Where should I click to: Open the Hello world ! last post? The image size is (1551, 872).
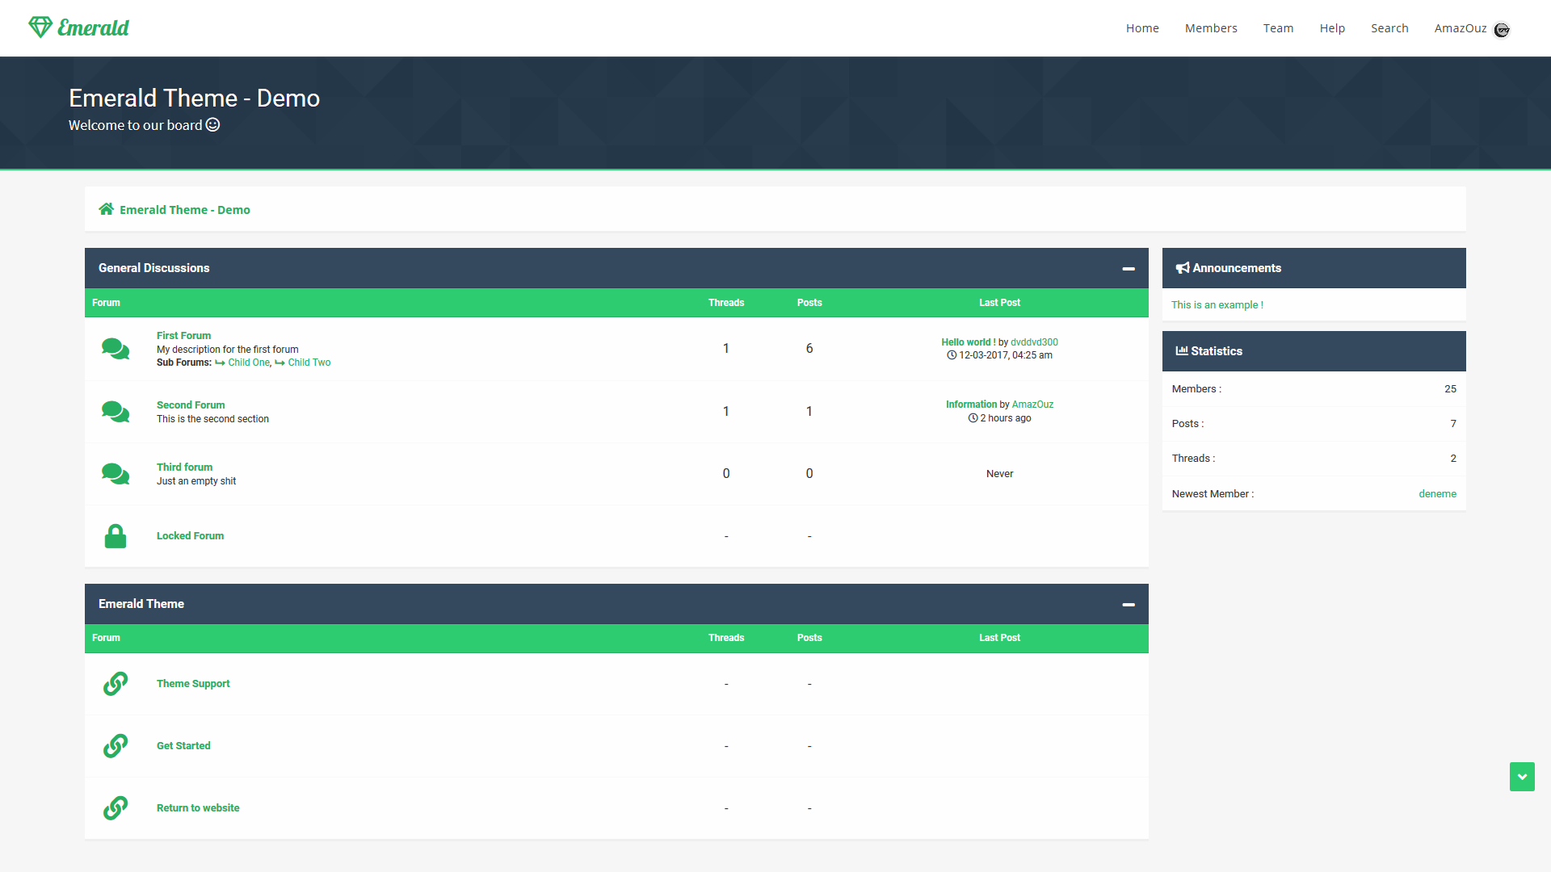tap(968, 342)
